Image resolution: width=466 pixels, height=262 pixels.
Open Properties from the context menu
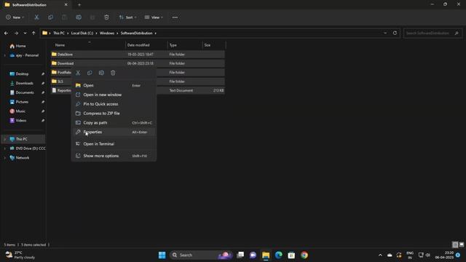pyautogui.click(x=114, y=132)
